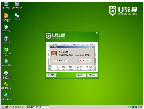
Task: Click the fourth quick-launch taskbar icon
Action: [x=19, y=107]
